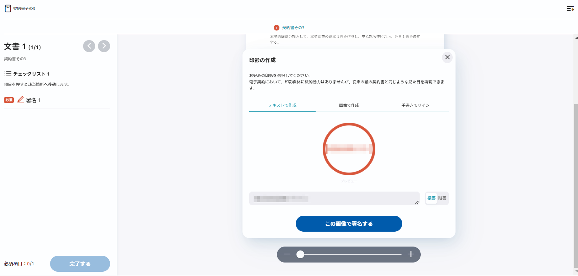
Task: Click the 契約書その3 subtitle under 文書 1
Action: (x=15, y=59)
